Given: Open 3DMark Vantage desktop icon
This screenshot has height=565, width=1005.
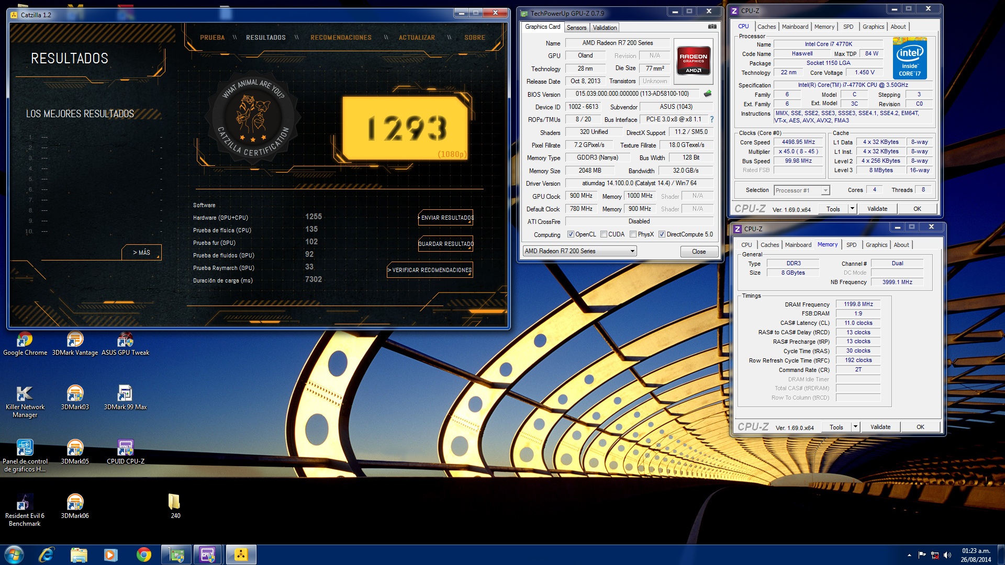Looking at the screenshot, I should (75, 344).
